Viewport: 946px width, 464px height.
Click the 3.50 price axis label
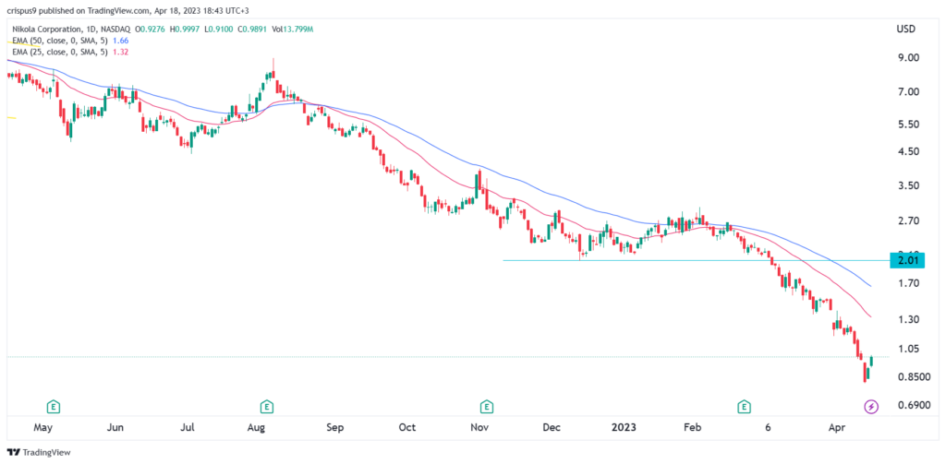click(x=907, y=185)
